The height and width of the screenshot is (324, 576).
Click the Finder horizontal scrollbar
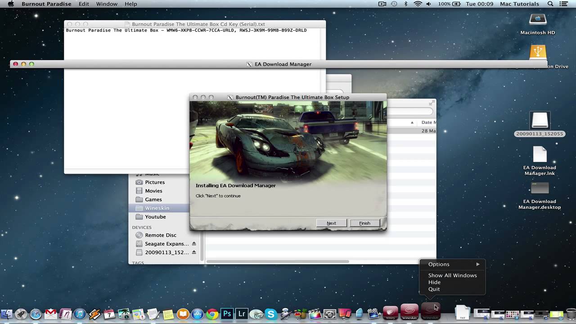[x=278, y=261]
